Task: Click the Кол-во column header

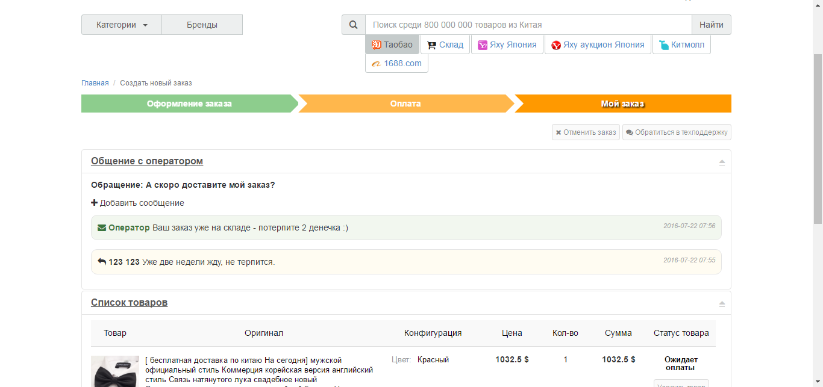Action: [565, 333]
